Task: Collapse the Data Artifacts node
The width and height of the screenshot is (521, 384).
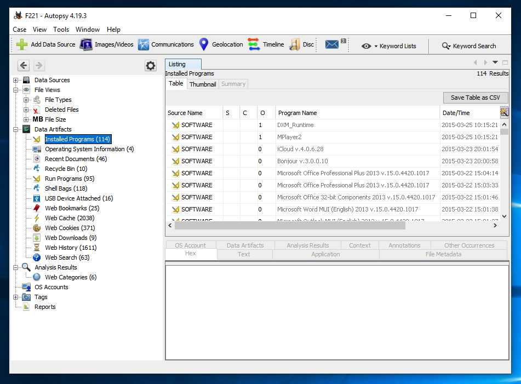Action: (x=16, y=129)
